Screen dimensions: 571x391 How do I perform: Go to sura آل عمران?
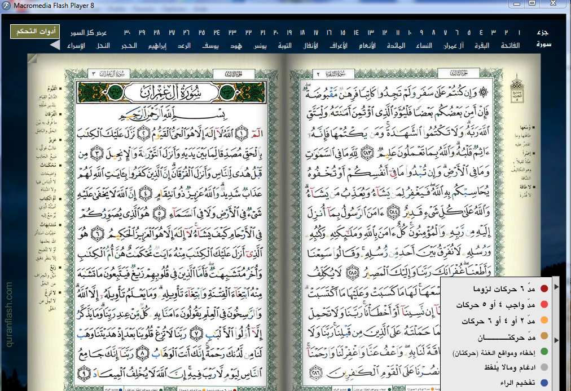click(454, 46)
